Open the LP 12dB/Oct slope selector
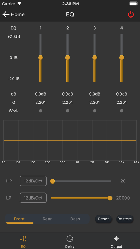Image resolution: width=140 pixels, height=249 pixels. (33, 198)
